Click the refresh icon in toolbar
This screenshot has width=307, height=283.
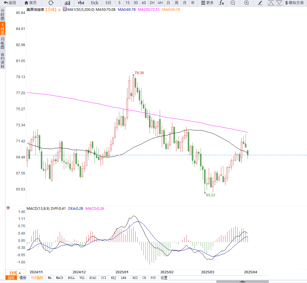51,3
